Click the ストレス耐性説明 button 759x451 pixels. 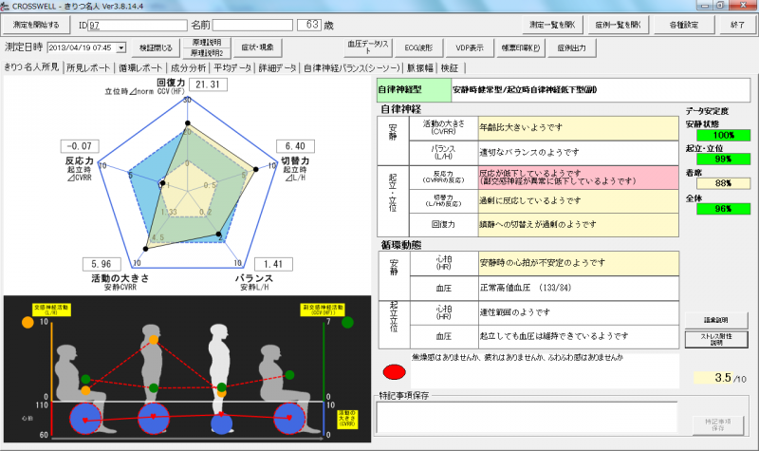coord(716,338)
